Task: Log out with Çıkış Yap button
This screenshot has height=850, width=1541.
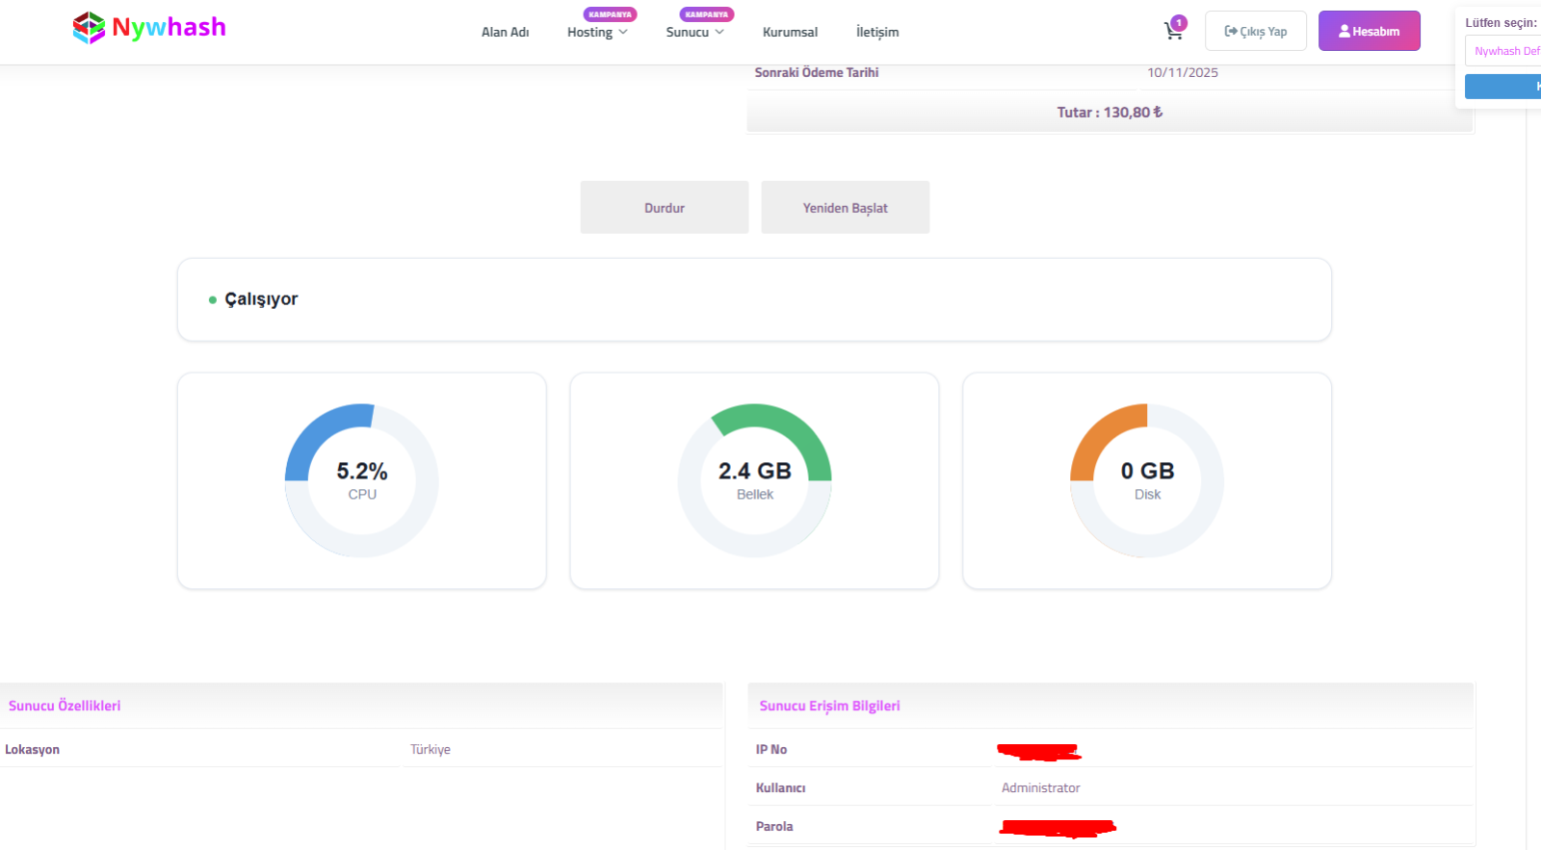Action: [x=1255, y=31]
